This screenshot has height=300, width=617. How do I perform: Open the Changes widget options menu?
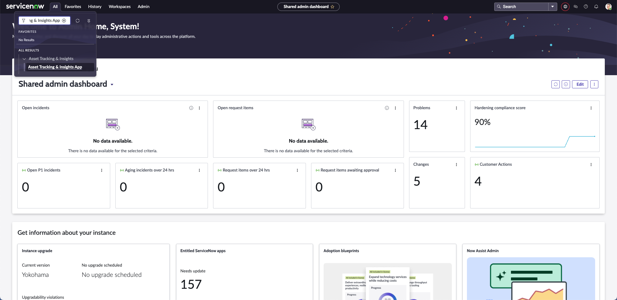pos(456,164)
